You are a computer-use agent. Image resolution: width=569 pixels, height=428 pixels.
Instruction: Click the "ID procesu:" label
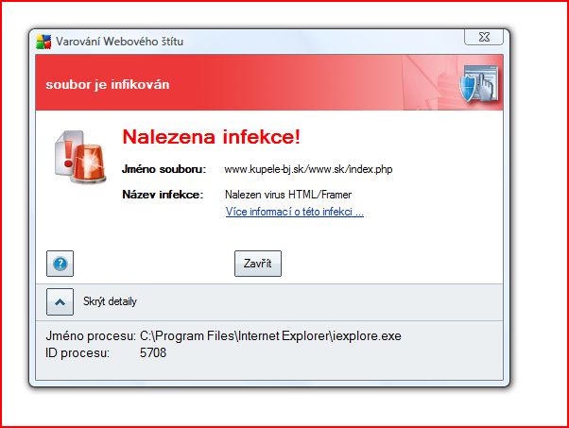click(x=78, y=352)
